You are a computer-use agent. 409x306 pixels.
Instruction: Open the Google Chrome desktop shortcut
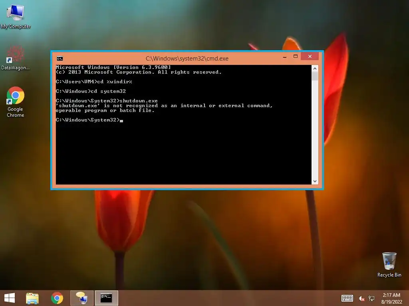point(16,102)
